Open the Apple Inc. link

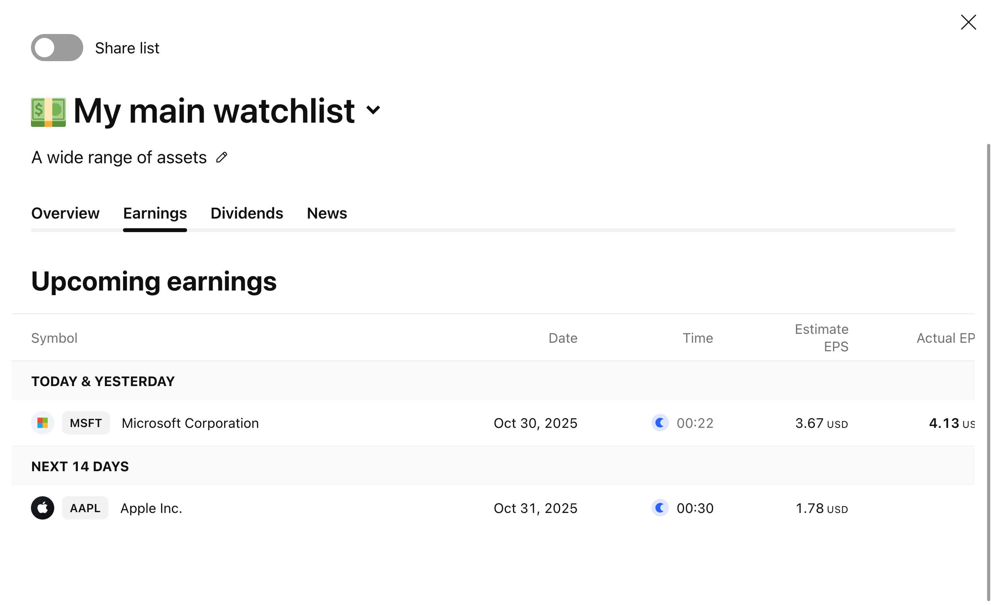pos(151,509)
